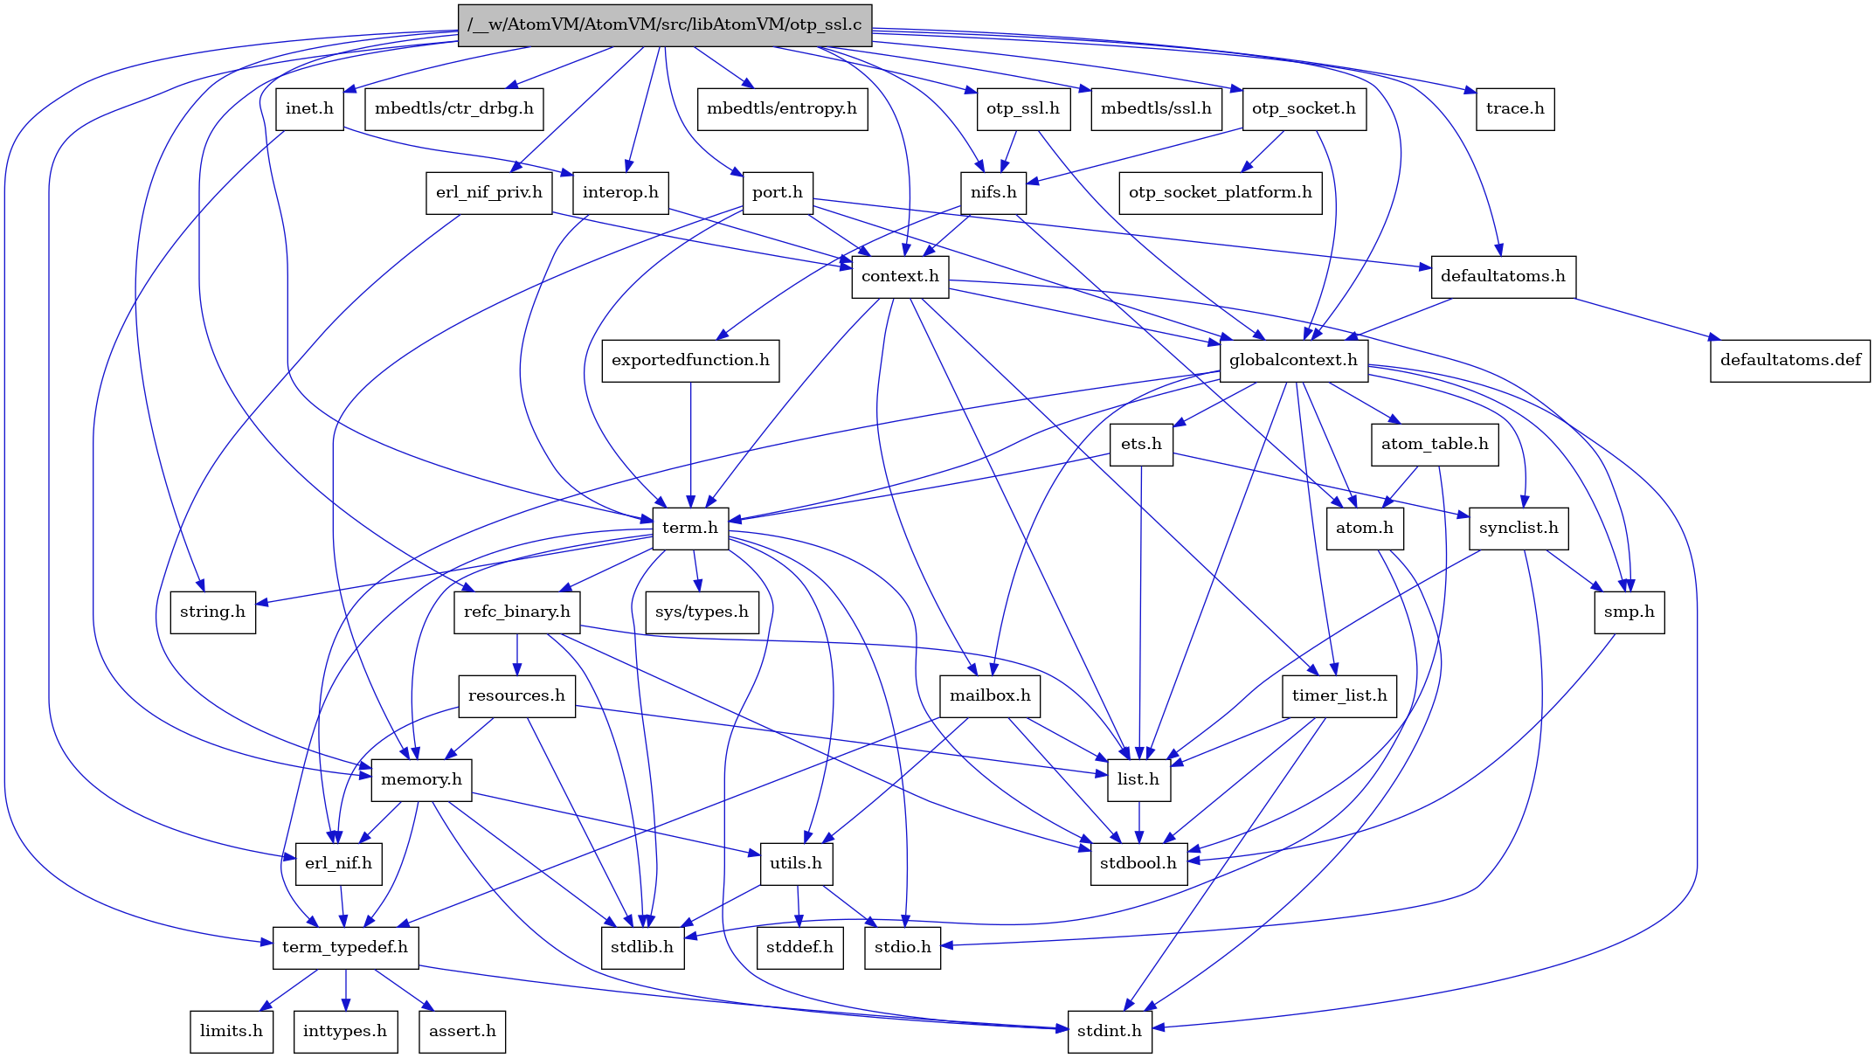
Task: Select the exportedfunction.h node
Action: tap(689, 359)
